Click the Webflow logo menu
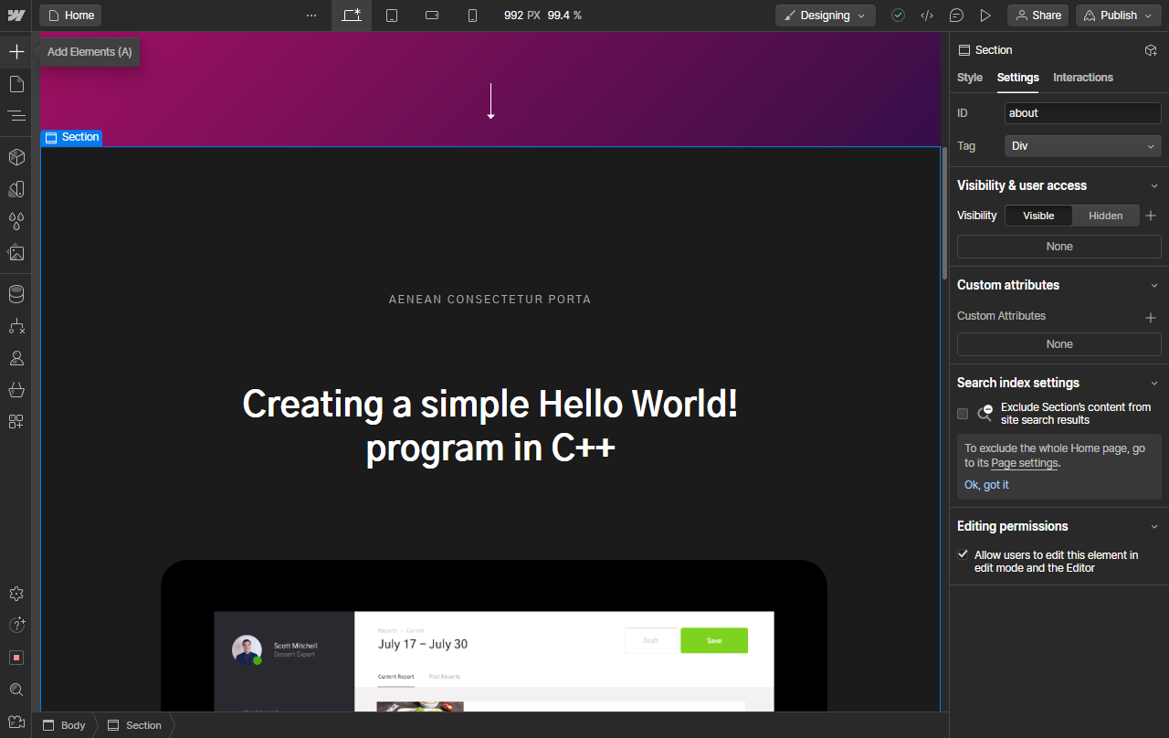 point(16,16)
